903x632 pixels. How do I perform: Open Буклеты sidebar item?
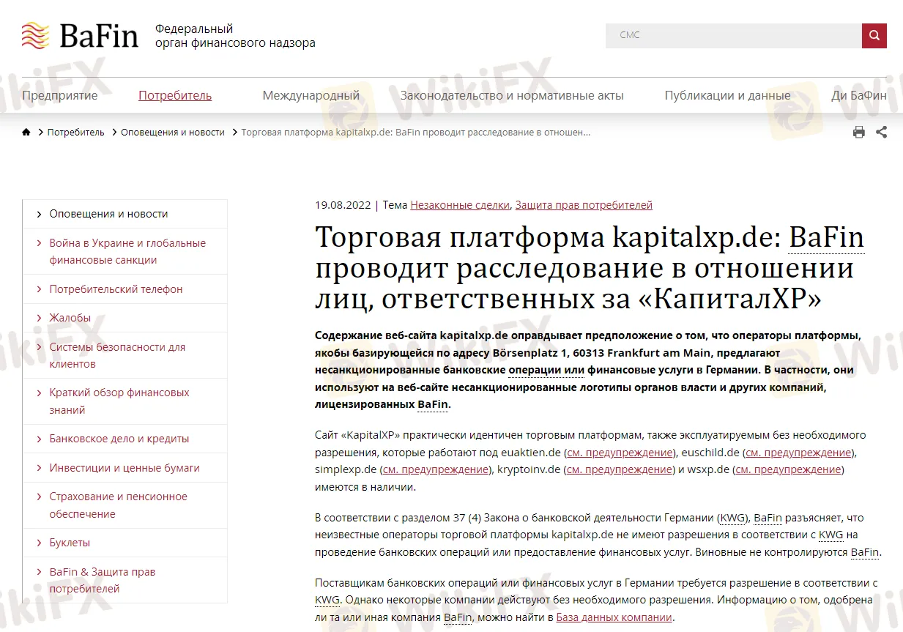click(x=70, y=543)
